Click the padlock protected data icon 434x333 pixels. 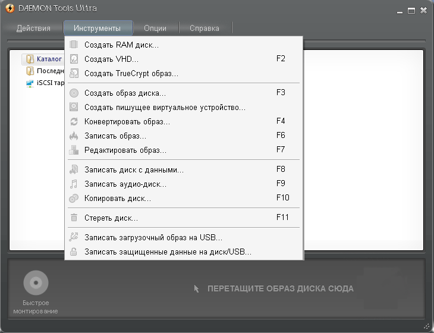coord(74,252)
